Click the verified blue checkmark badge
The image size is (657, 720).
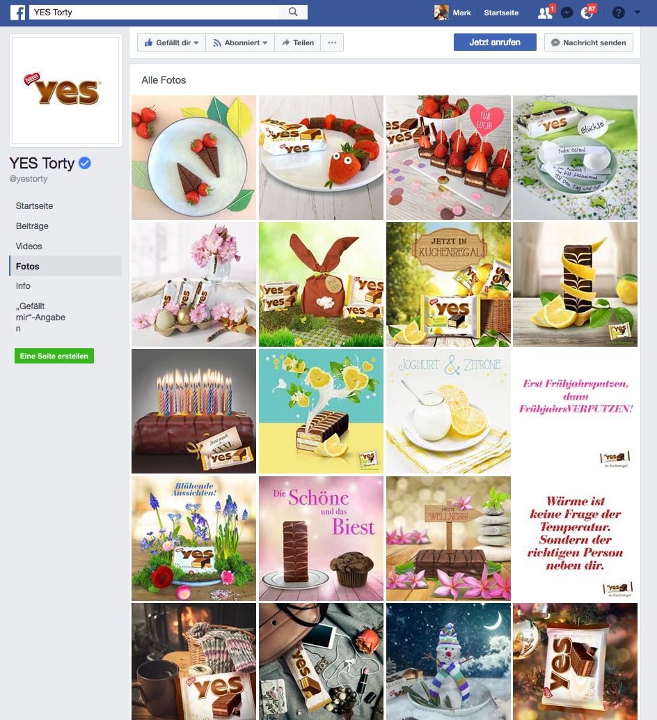[x=85, y=163]
